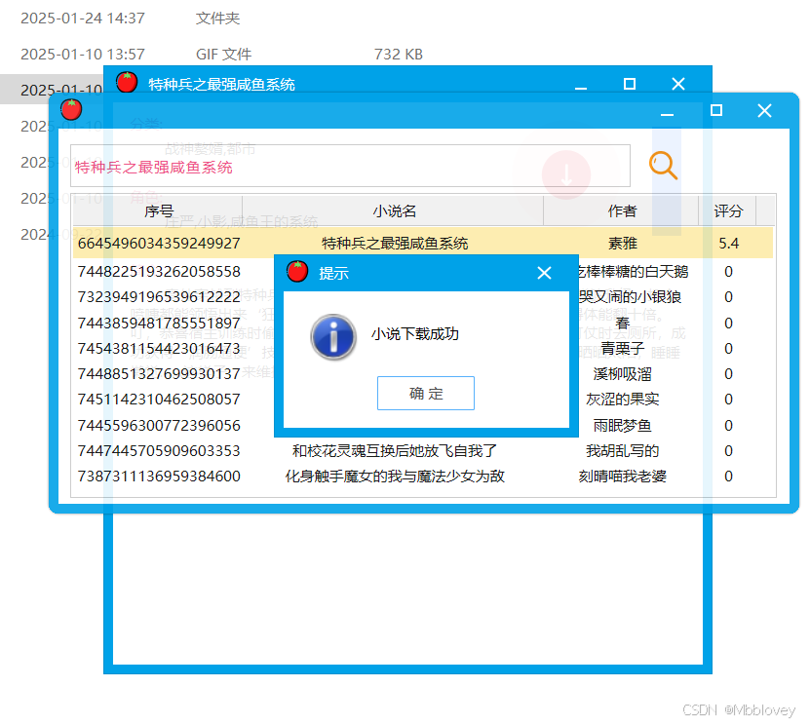Select row with ID 7451142310462508057

[x=159, y=400]
